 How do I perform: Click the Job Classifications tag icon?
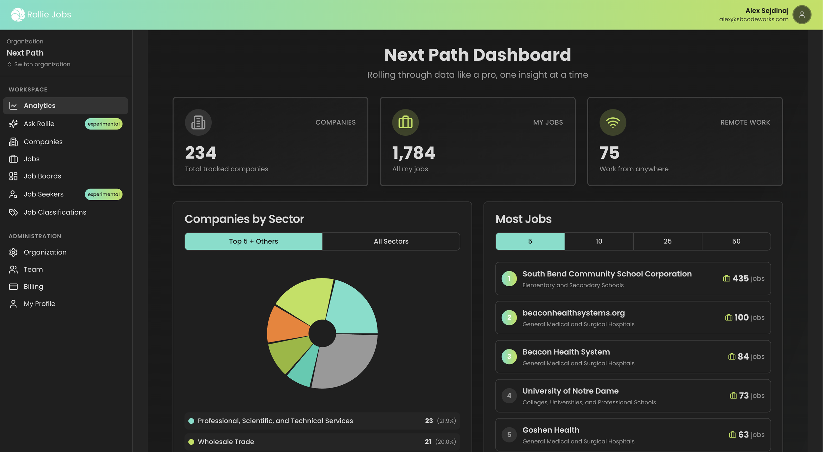pos(13,212)
